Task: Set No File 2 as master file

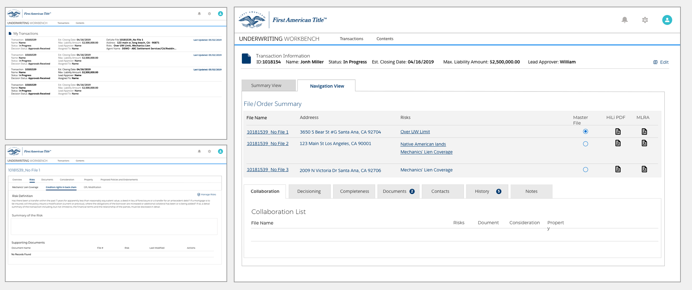Action: coord(585,144)
